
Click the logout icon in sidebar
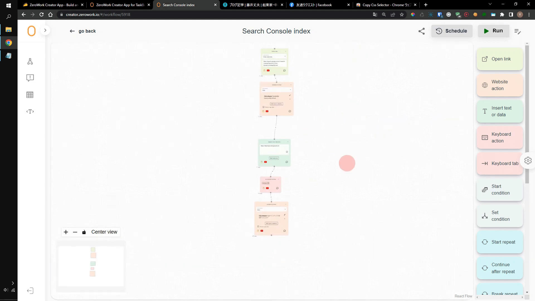tap(30, 291)
